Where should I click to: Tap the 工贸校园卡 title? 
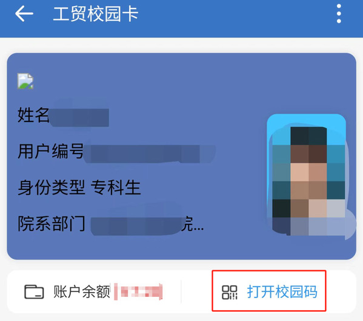pos(96,14)
